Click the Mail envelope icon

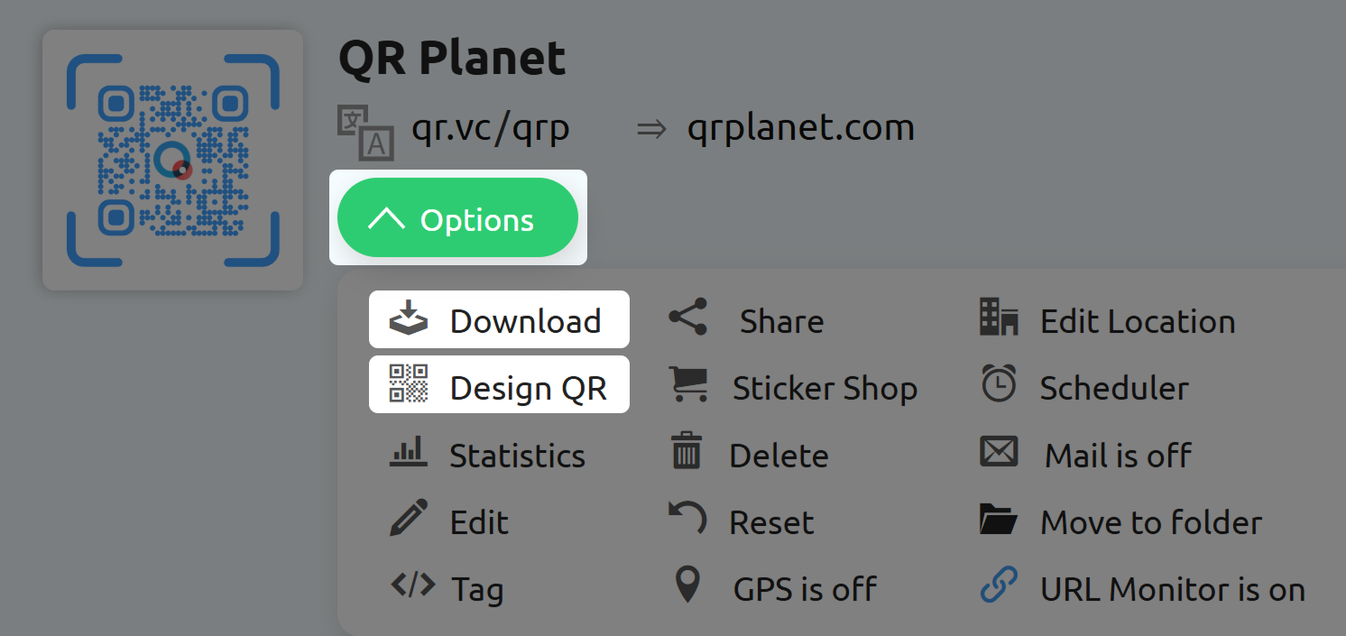(1000, 451)
